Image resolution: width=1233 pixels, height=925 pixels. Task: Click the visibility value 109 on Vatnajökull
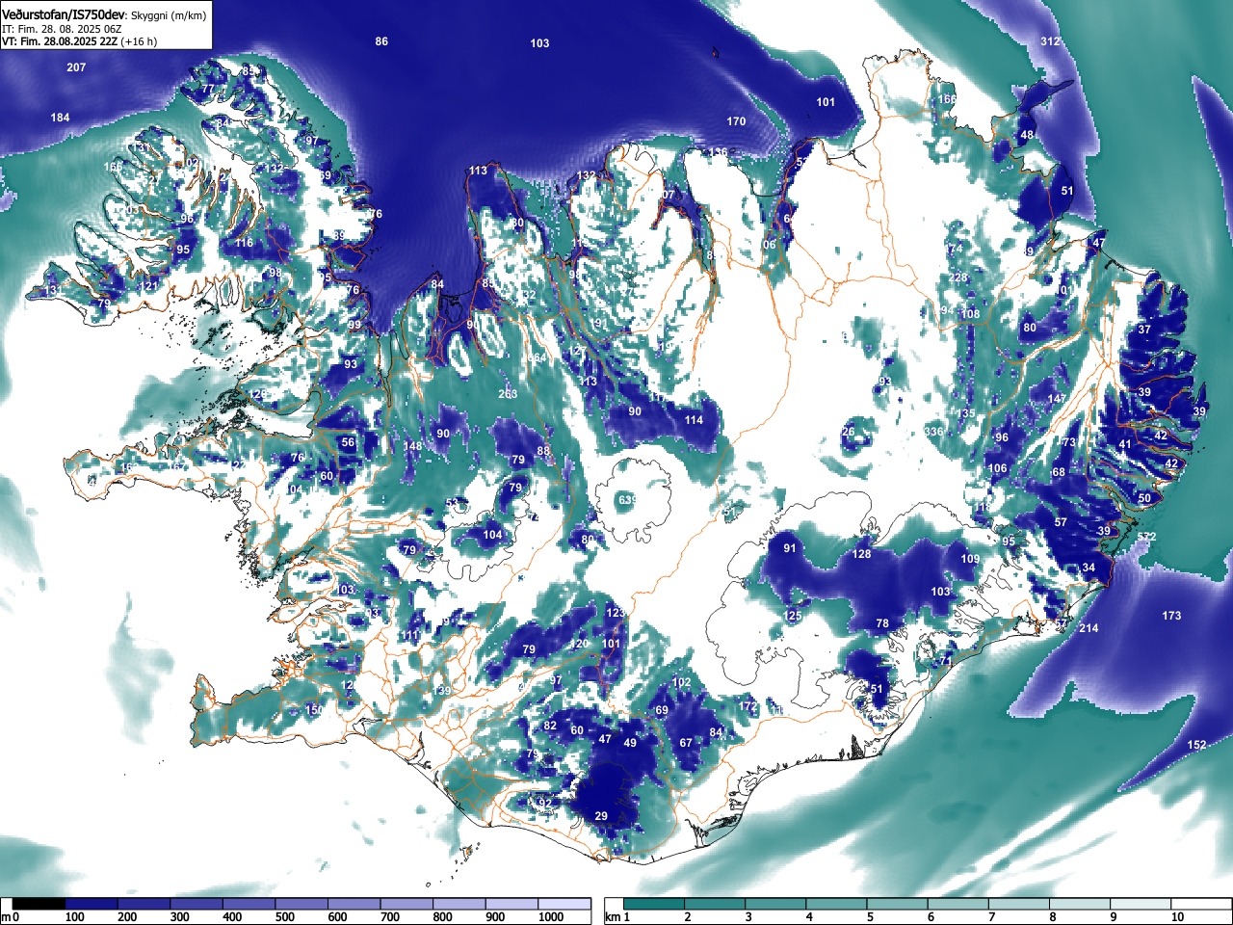pos(970,559)
